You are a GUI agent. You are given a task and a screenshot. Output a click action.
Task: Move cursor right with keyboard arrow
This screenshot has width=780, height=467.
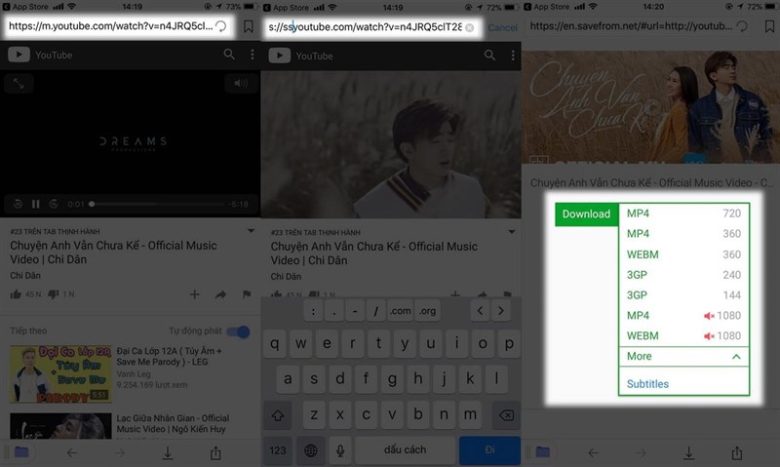pos(501,311)
